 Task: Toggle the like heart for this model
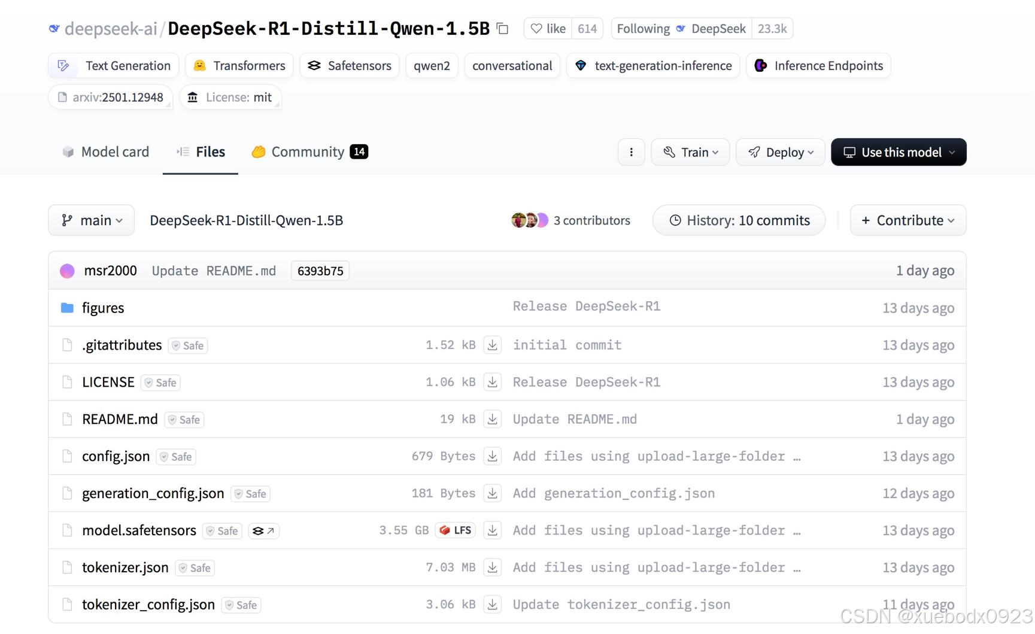tap(547, 28)
